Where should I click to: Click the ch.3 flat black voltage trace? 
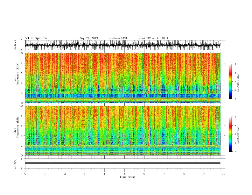pyautogui.click(x=122, y=163)
